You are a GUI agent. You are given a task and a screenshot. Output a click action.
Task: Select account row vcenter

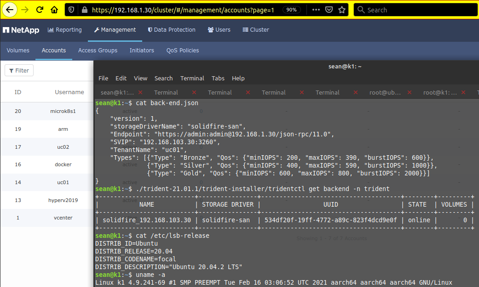(x=47, y=218)
